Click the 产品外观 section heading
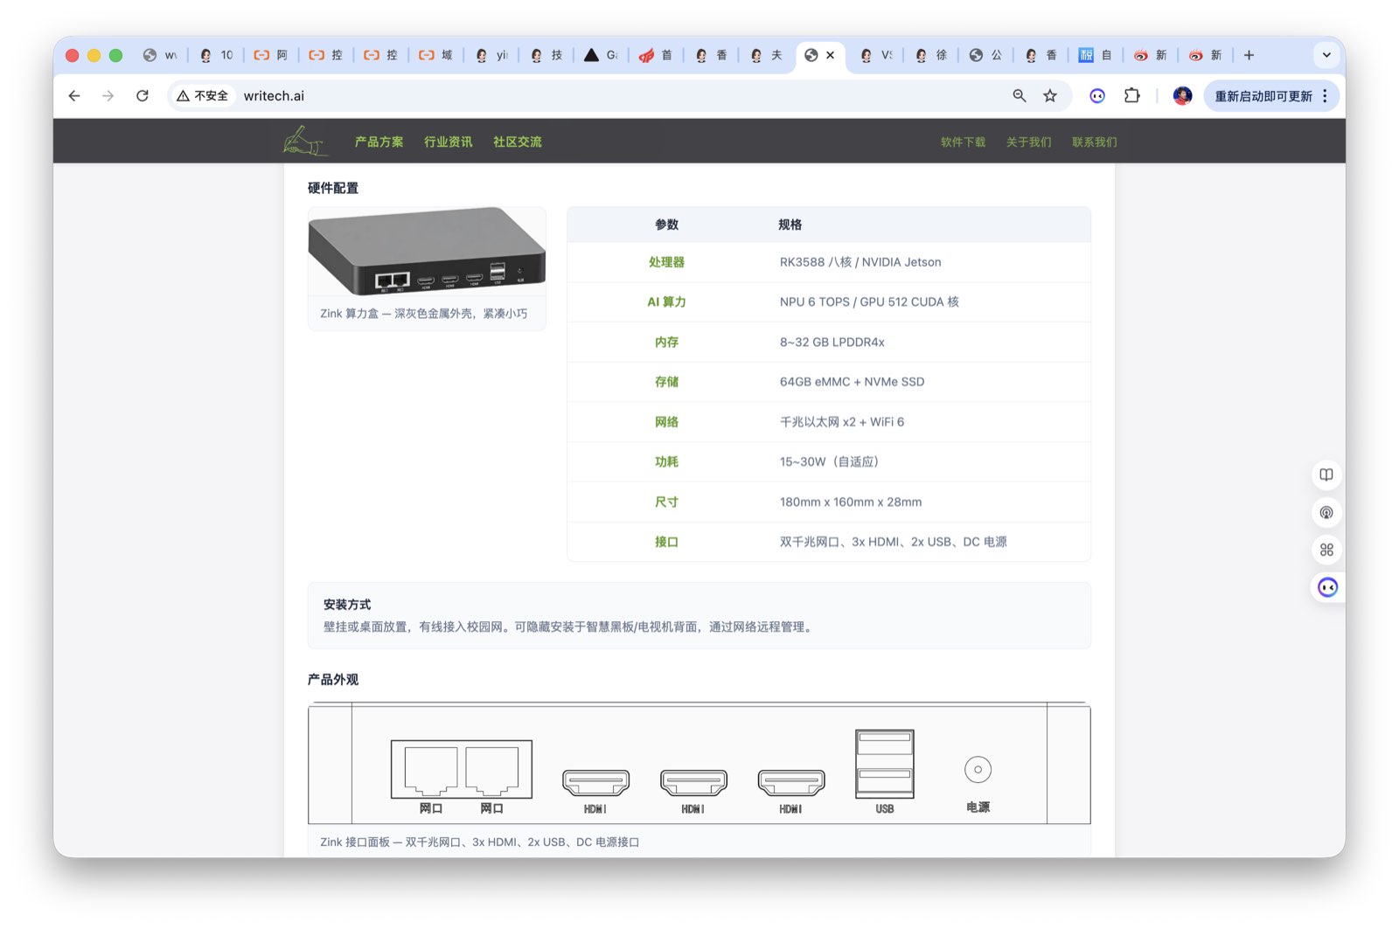This screenshot has height=928, width=1399. click(x=333, y=680)
